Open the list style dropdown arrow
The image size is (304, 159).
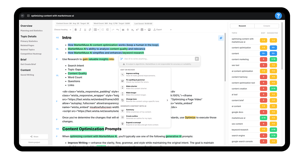coord(98,30)
